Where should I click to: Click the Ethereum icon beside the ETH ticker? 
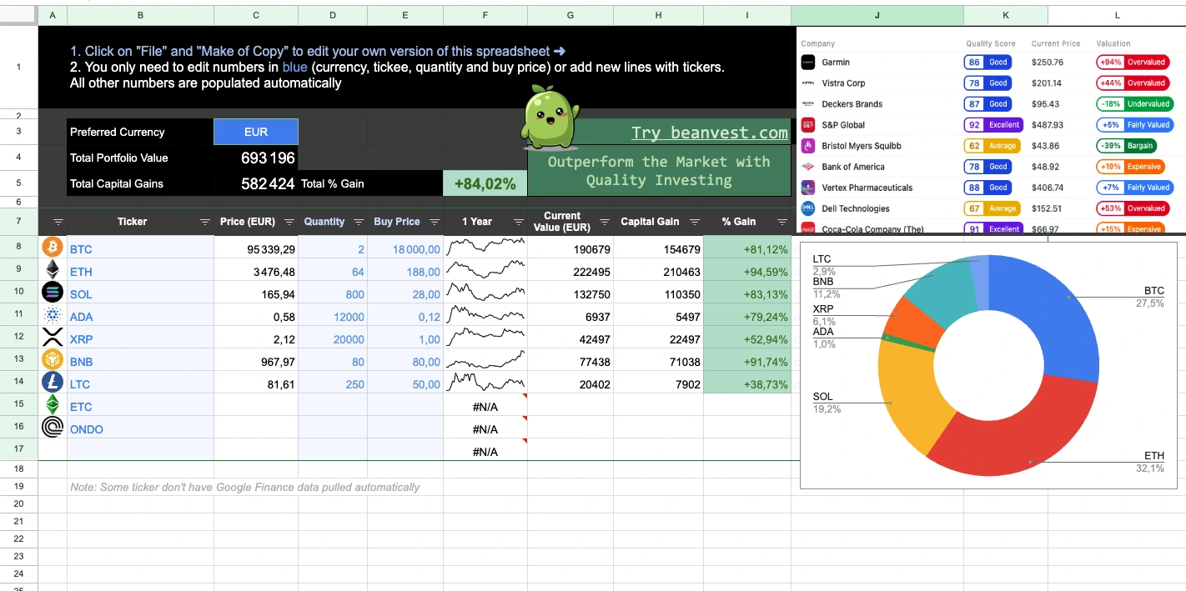pos(52,271)
